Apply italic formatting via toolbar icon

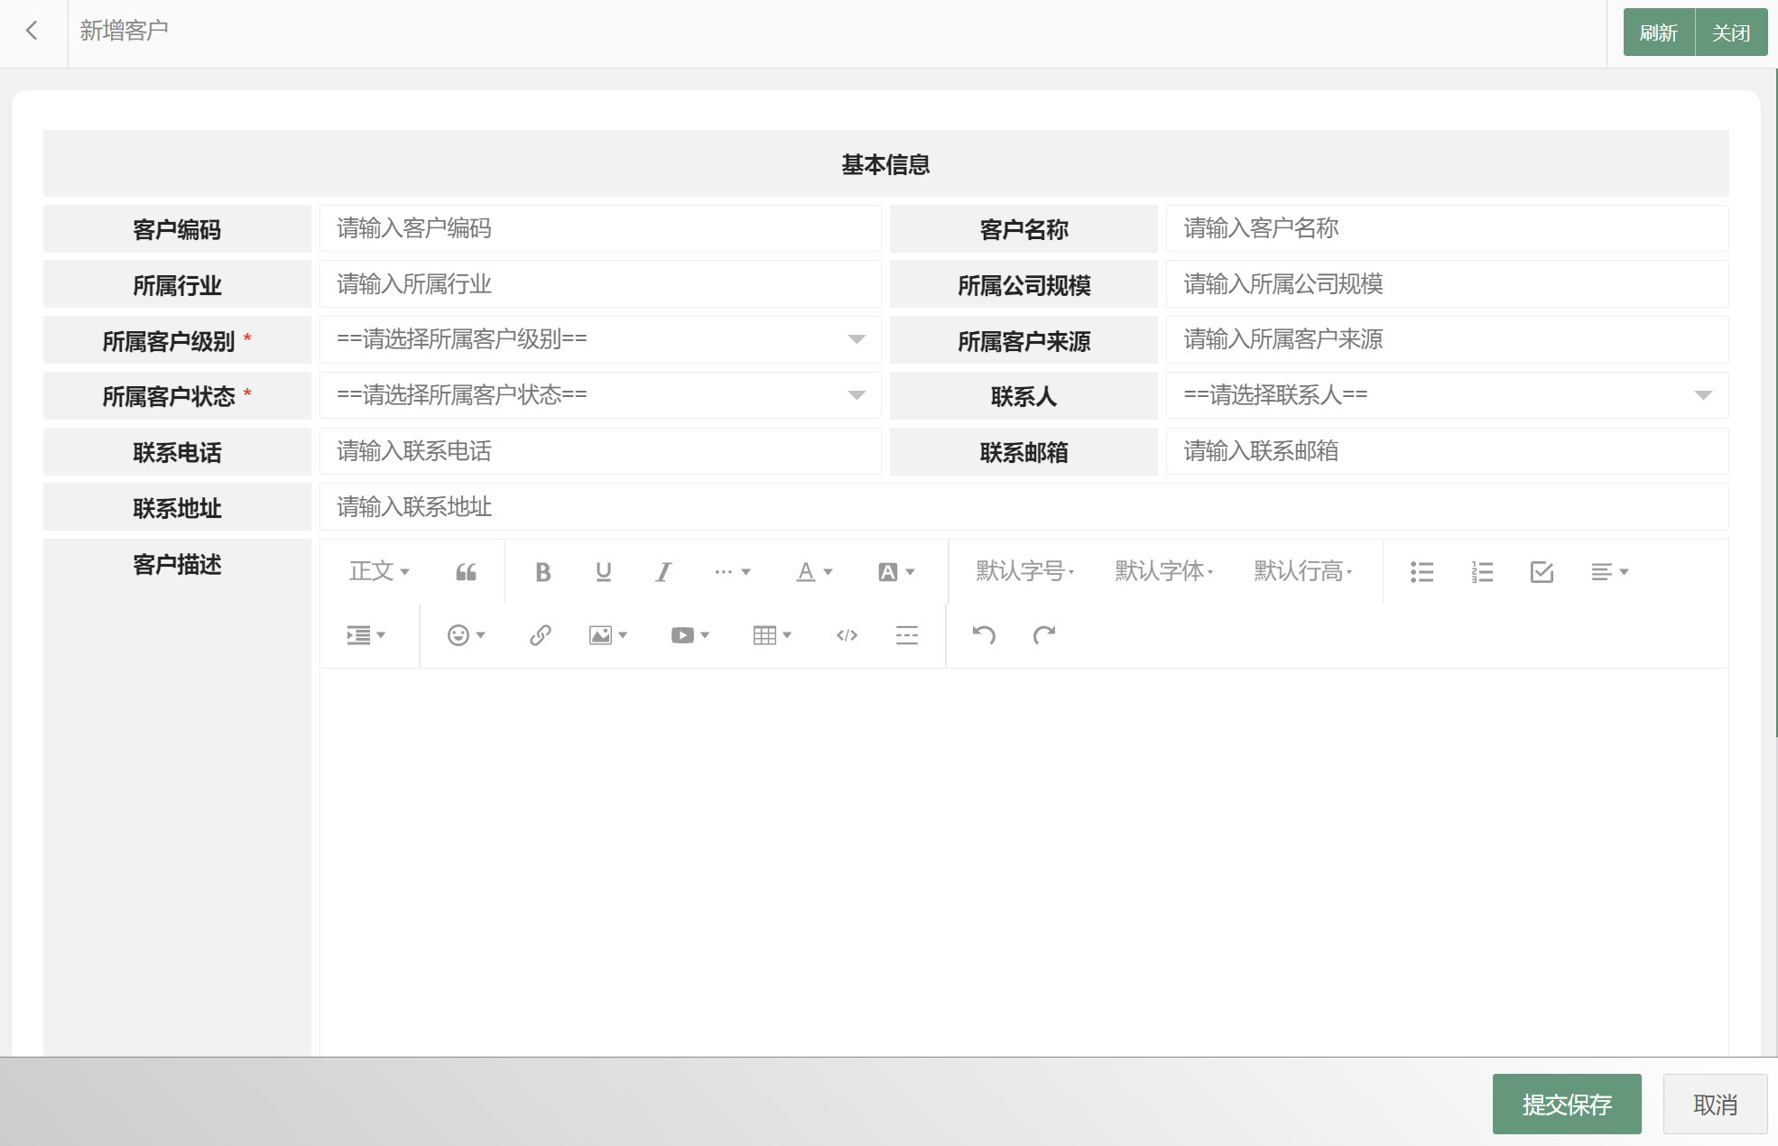pos(663,572)
